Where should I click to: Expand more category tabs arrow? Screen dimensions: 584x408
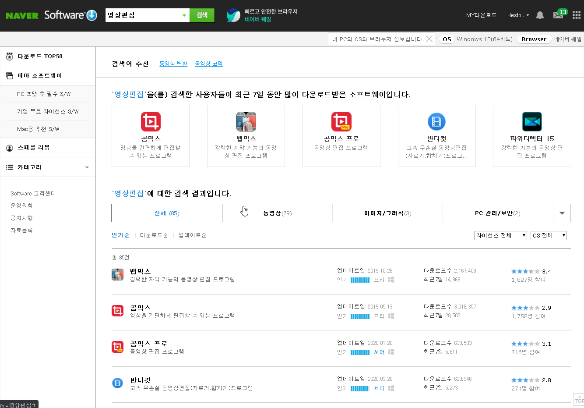(562, 213)
